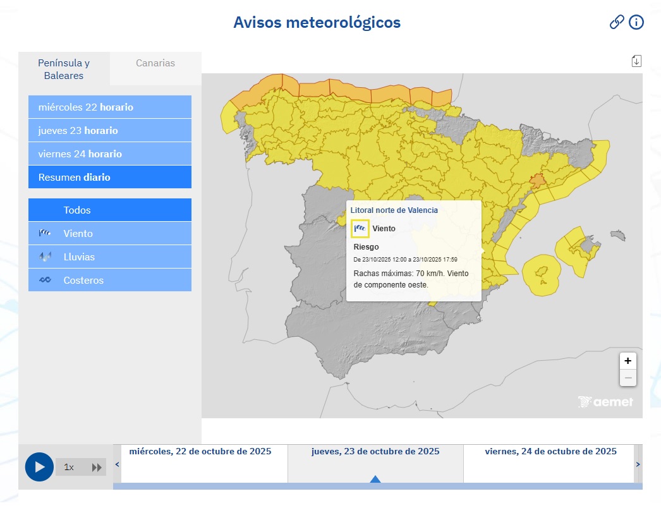The width and height of the screenshot is (661, 508).
Task: Select the Lluvias rain filter icon
Action: pos(44,257)
